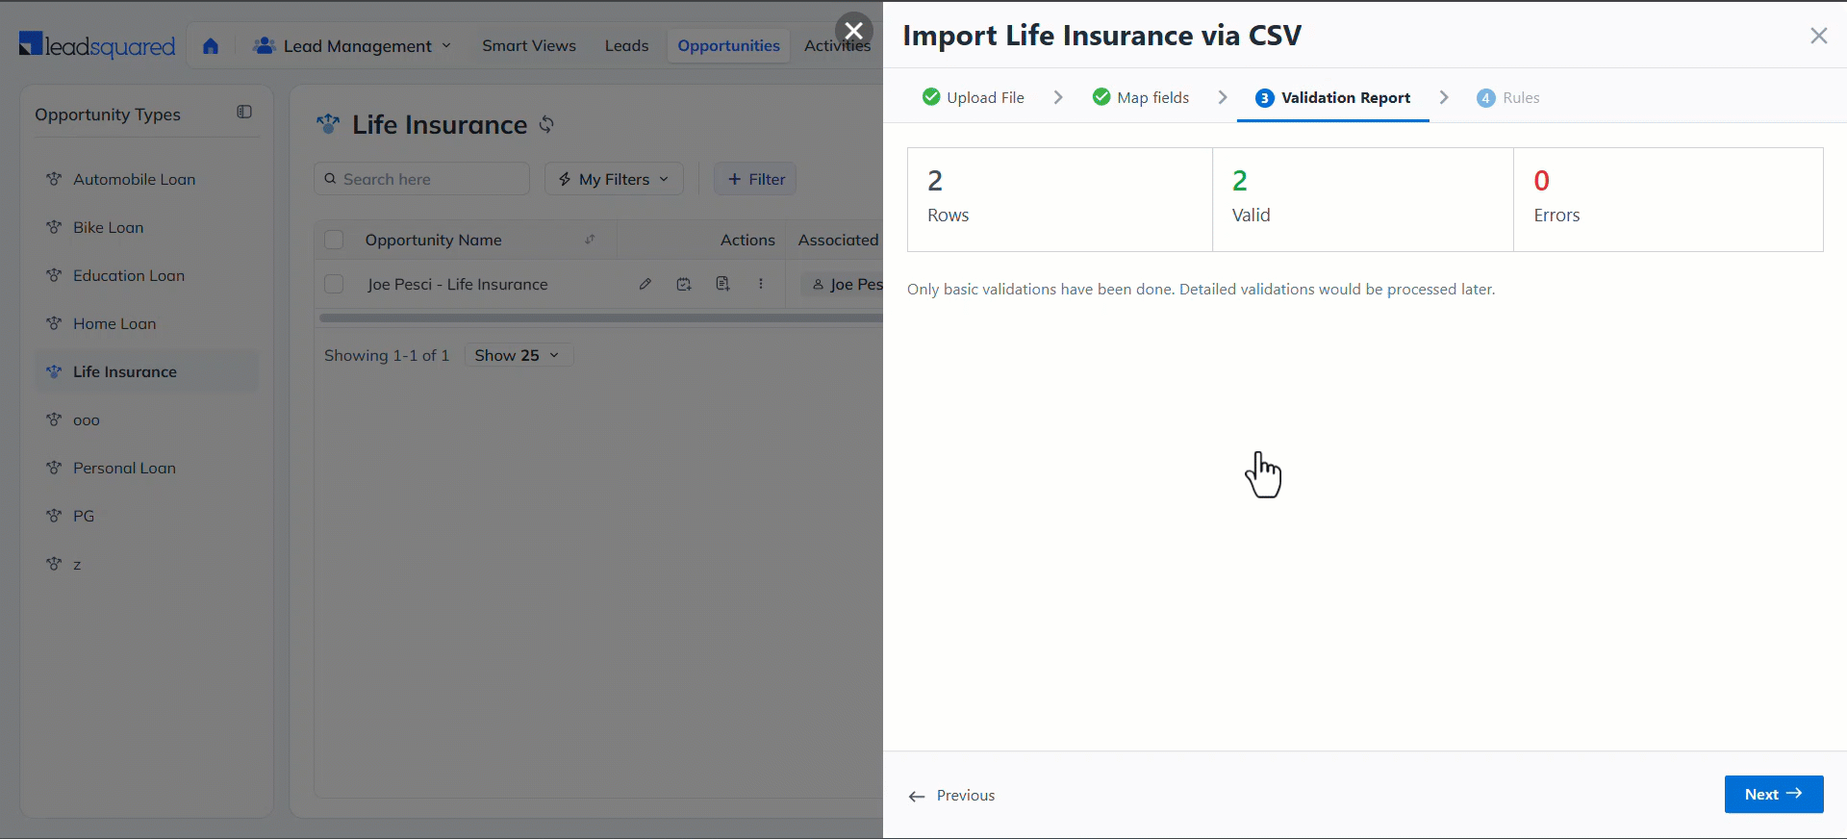Click the Actions column header

click(x=747, y=240)
